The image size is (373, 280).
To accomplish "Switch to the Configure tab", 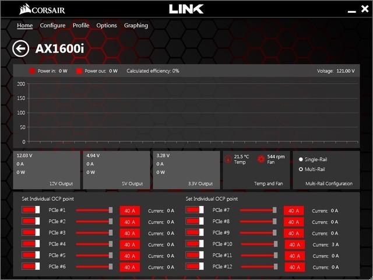I will (52, 26).
